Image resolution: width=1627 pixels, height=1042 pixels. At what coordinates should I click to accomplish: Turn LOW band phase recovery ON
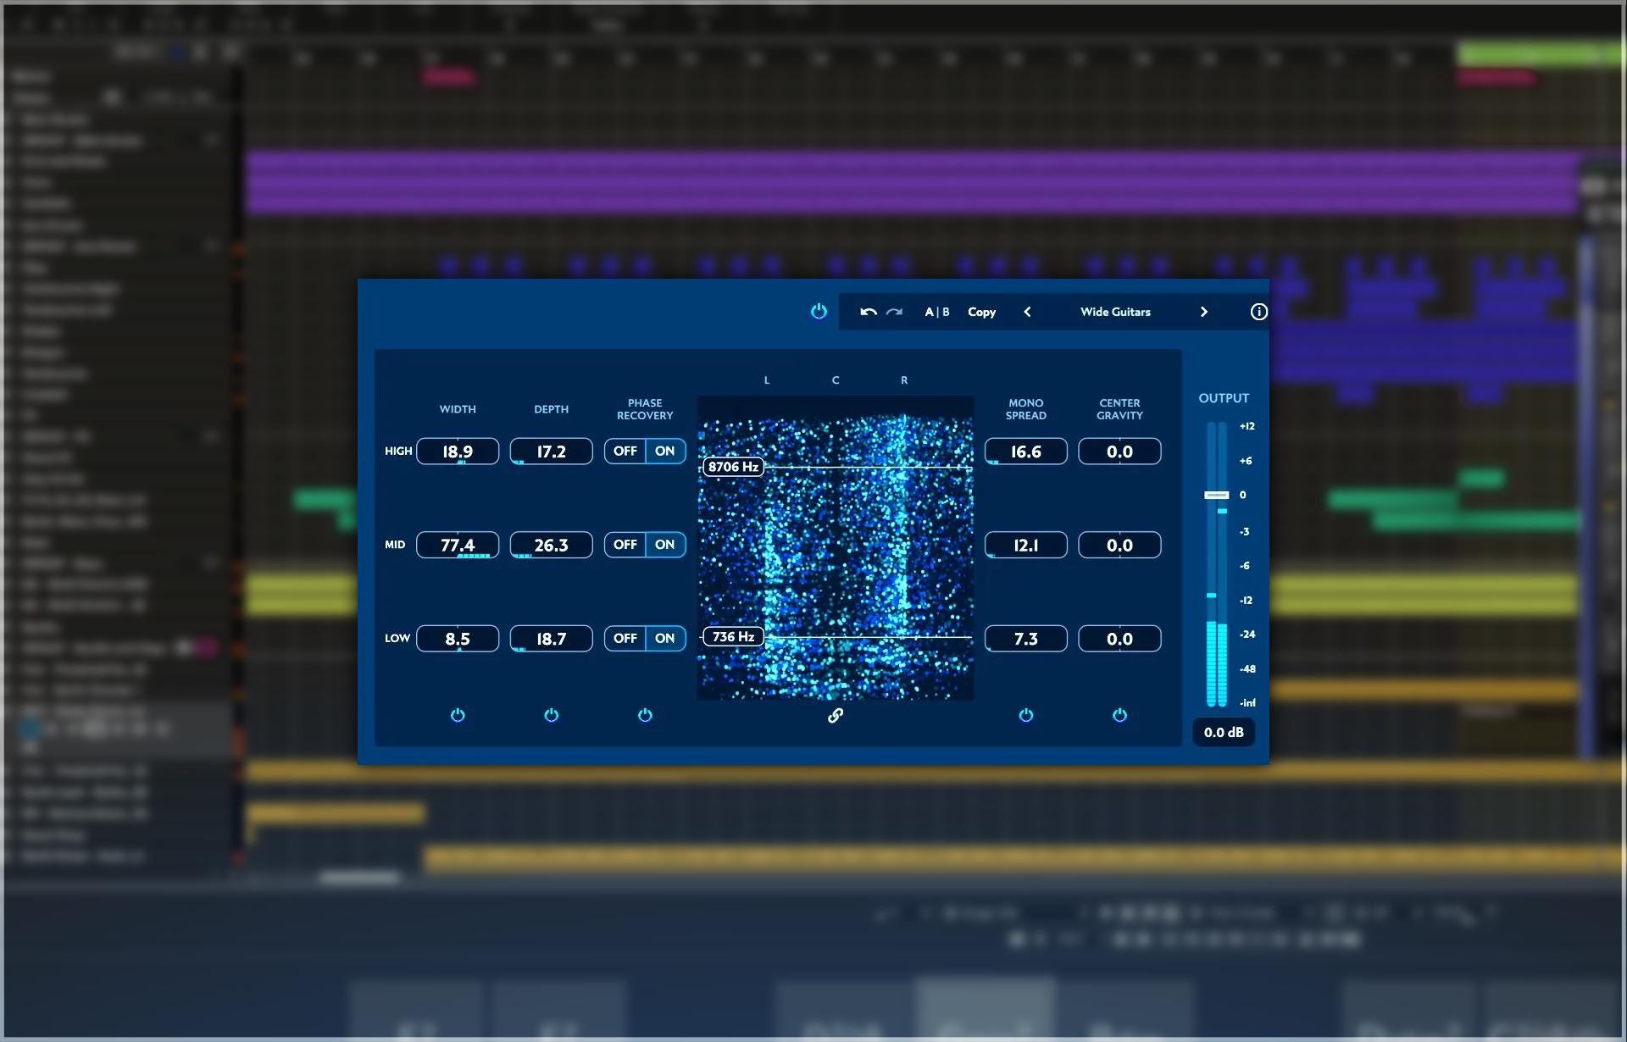[665, 639]
